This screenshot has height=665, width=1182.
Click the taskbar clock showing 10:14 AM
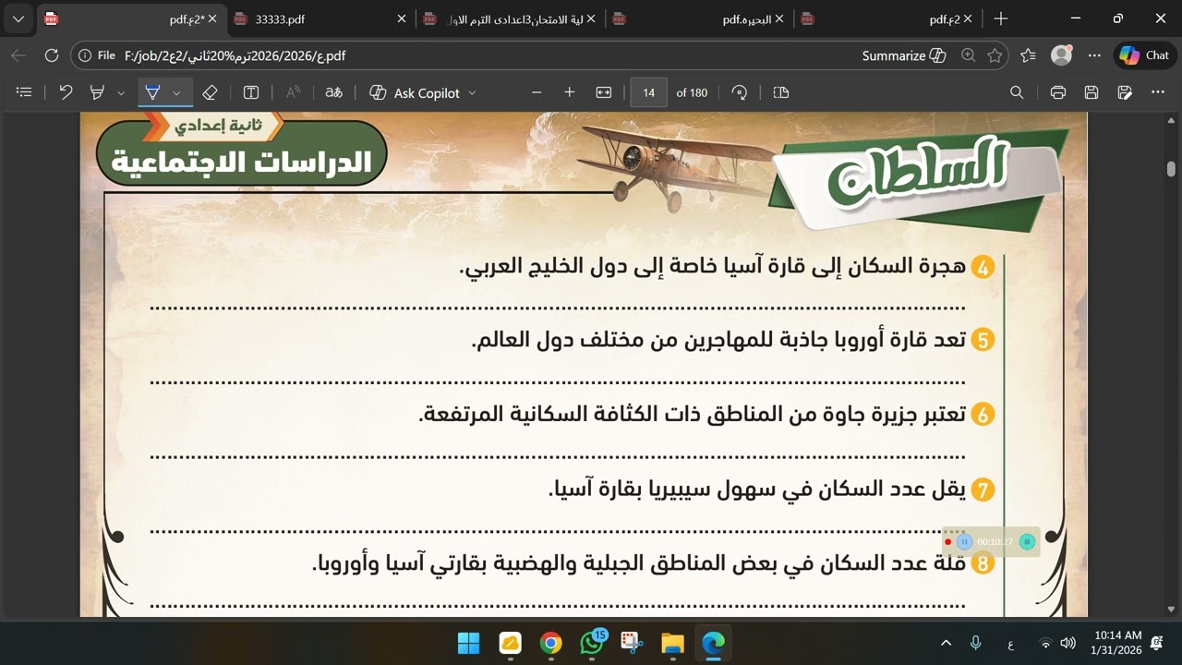1116,643
